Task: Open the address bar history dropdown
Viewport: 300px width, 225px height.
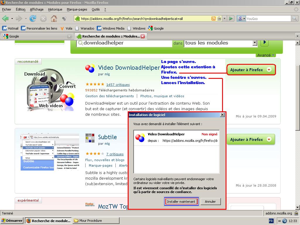Action: 225,19
